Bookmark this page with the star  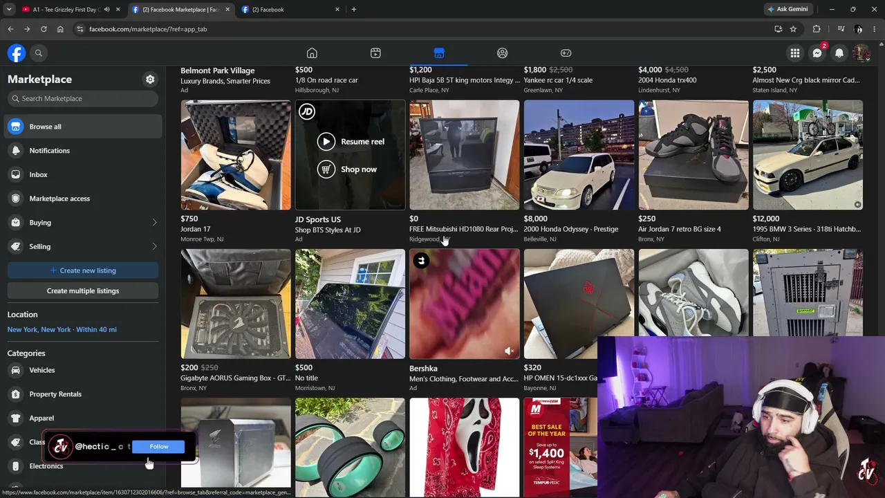pyautogui.click(x=793, y=29)
